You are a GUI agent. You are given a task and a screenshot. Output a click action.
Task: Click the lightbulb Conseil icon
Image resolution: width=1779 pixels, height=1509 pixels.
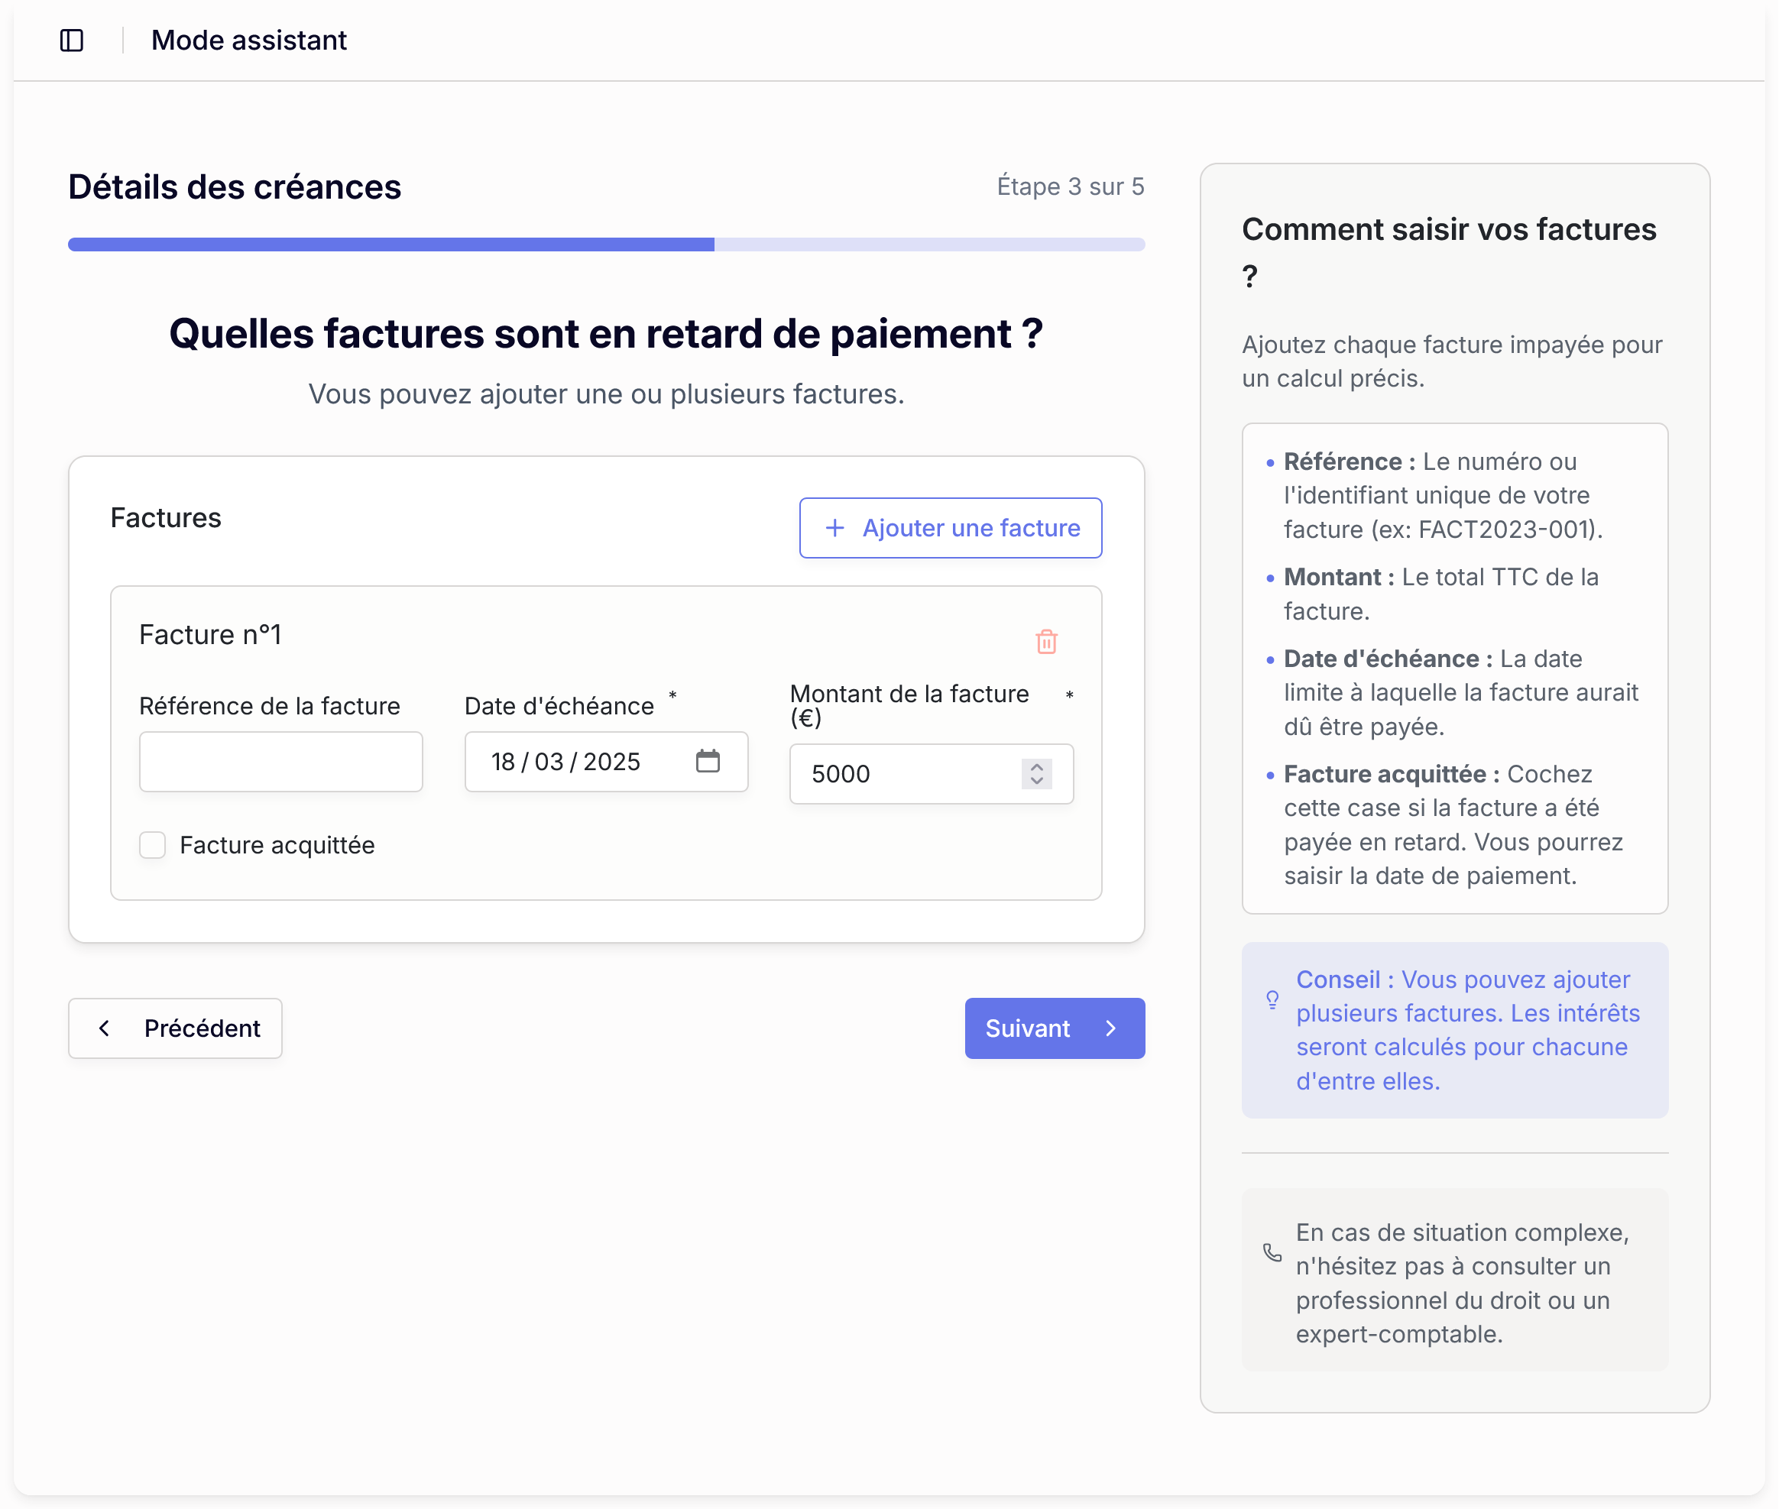click(1272, 999)
